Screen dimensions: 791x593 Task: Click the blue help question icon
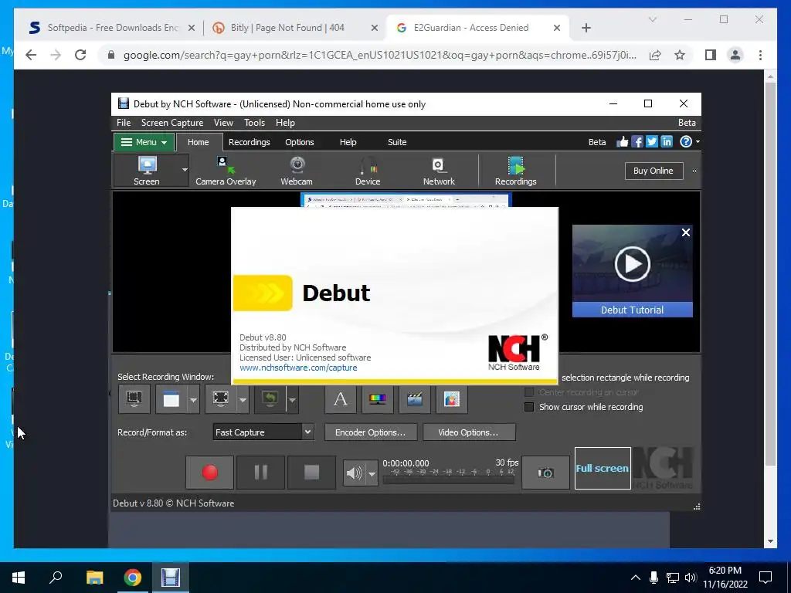(686, 142)
